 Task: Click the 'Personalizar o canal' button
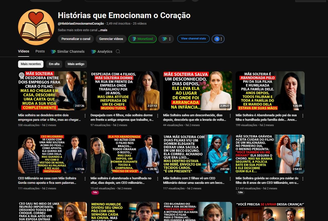(x=76, y=39)
